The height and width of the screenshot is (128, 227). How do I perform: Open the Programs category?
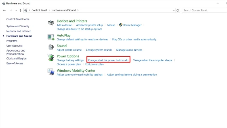pyautogui.click(x=12, y=41)
